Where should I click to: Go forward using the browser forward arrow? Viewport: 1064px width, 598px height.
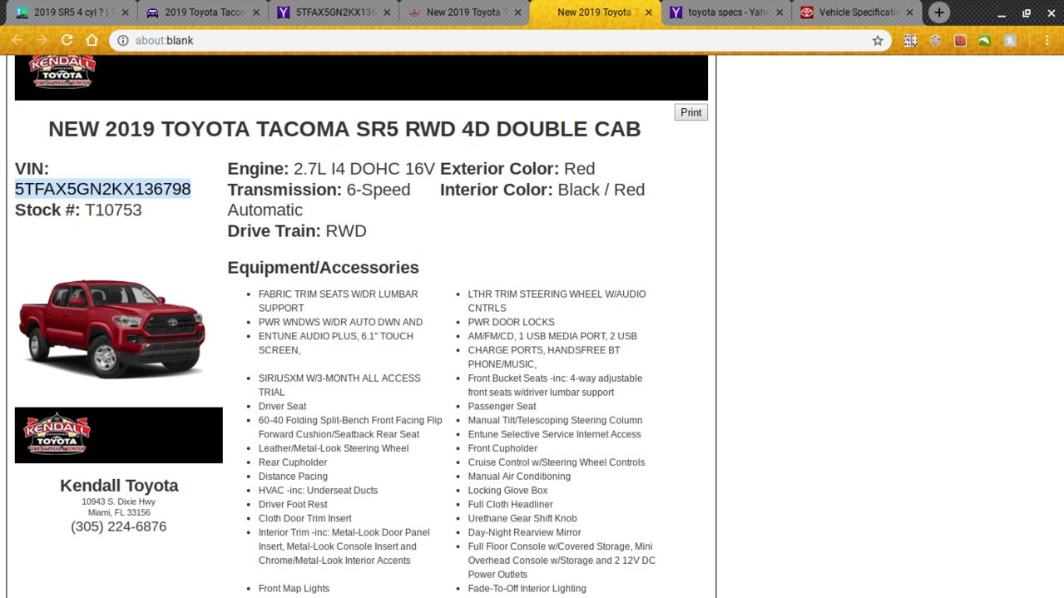[42, 40]
